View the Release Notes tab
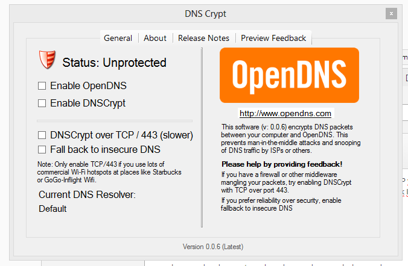 pyautogui.click(x=203, y=38)
